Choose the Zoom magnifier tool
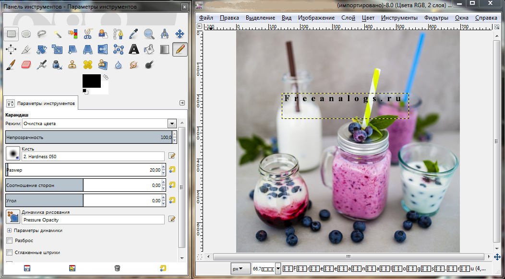 [149, 34]
